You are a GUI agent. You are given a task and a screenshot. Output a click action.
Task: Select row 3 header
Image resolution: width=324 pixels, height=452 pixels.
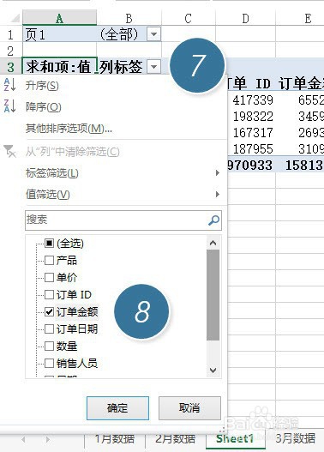pos(10,67)
